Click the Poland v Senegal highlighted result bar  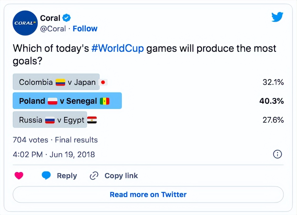click(67, 101)
